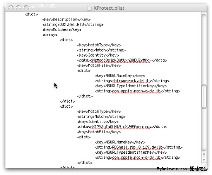Click the scroll down arrow

click(204, 160)
